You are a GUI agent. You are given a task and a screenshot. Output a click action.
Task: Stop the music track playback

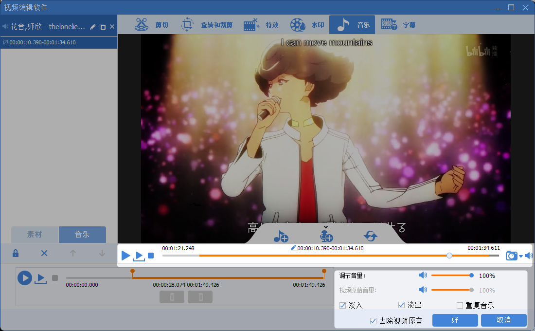click(x=55, y=278)
